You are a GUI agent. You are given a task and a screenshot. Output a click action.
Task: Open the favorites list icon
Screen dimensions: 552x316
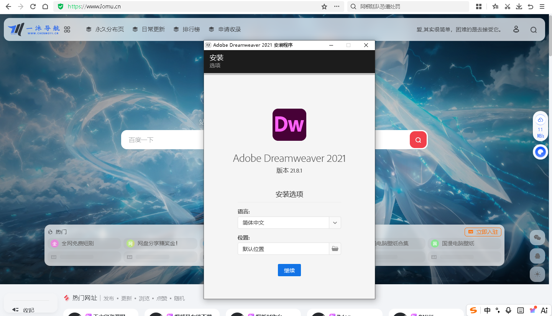point(495,7)
